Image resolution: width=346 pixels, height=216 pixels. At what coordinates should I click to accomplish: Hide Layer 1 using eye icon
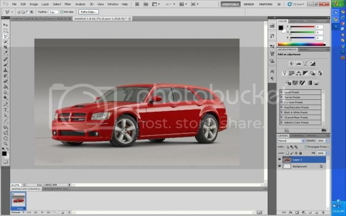pyautogui.click(x=280, y=159)
